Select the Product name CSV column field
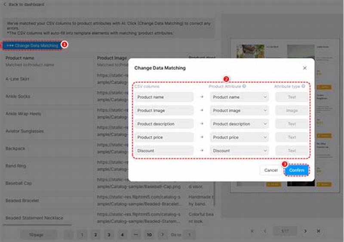 click(164, 97)
